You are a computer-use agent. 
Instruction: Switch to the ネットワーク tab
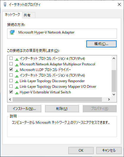(12, 15)
